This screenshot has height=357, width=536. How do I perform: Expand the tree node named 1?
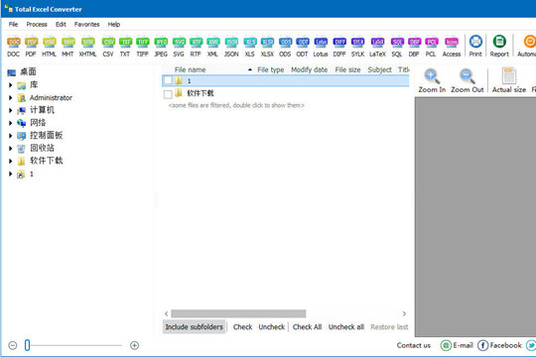(x=10, y=174)
